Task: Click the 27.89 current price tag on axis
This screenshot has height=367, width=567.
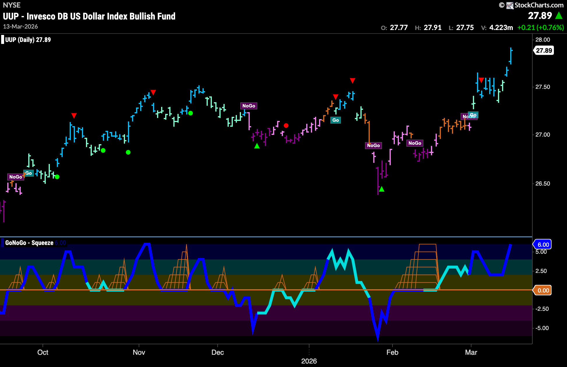Action: point(544,50)
